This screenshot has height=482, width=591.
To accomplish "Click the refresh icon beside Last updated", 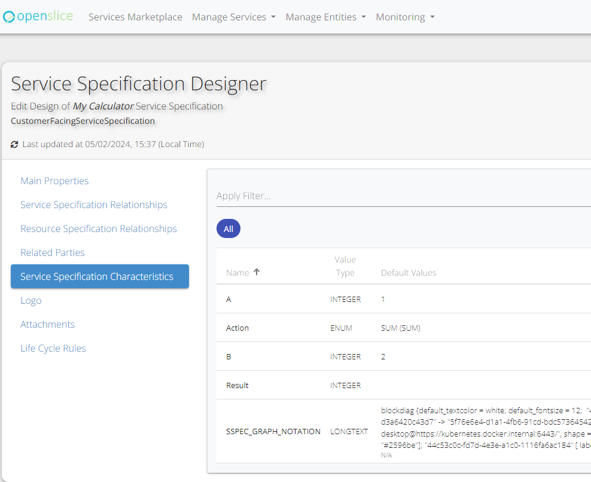I will pos(14,145).
